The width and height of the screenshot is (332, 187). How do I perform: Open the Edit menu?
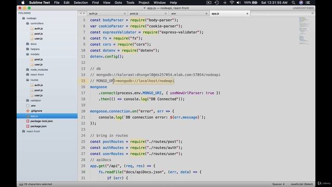[x=66, y=3]
